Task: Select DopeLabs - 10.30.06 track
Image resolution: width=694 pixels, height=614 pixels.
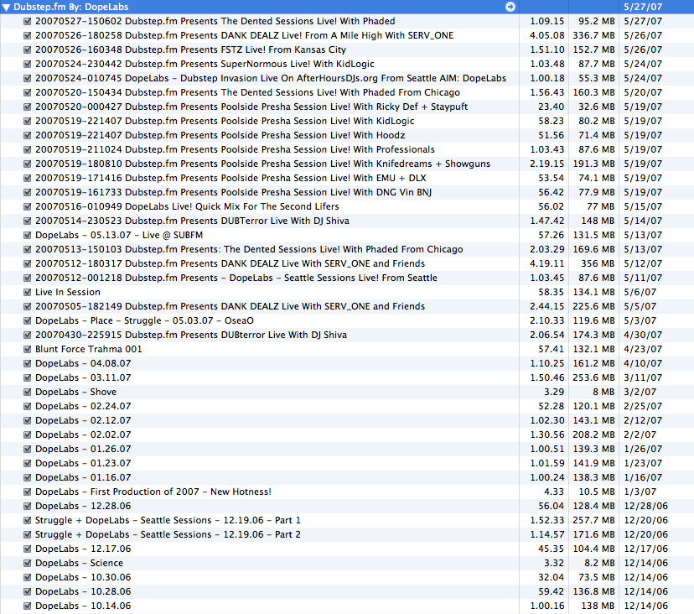Action: 83,577
